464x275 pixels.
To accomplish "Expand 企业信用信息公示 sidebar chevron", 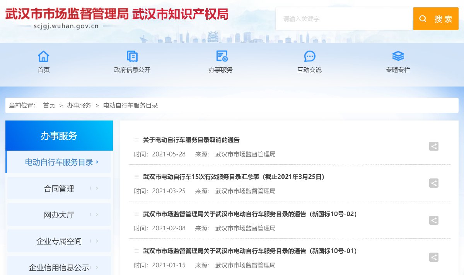I will pos(97,267).
